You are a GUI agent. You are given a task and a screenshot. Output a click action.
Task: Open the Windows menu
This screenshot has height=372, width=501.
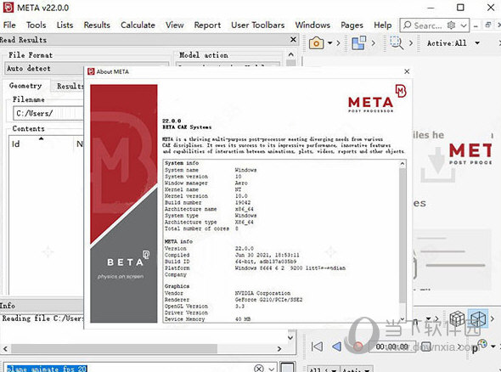(x=312, y=25)
